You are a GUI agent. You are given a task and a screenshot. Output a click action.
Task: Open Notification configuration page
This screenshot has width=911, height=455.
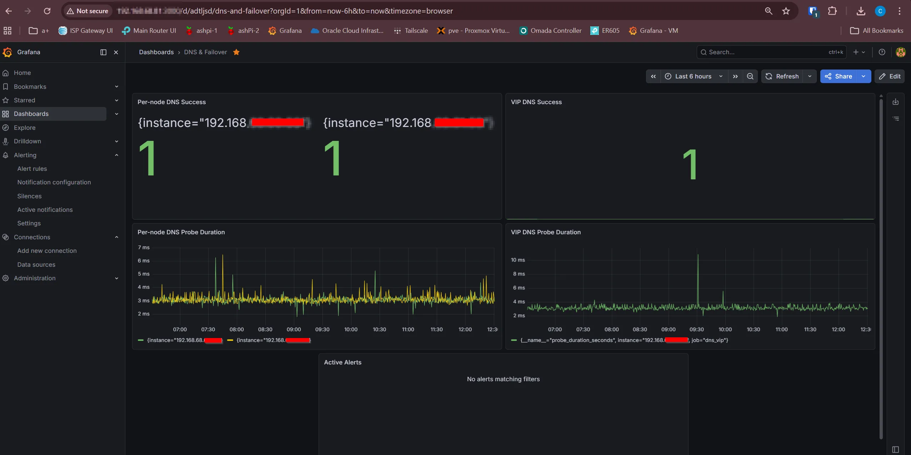click(x=54, y=182)
